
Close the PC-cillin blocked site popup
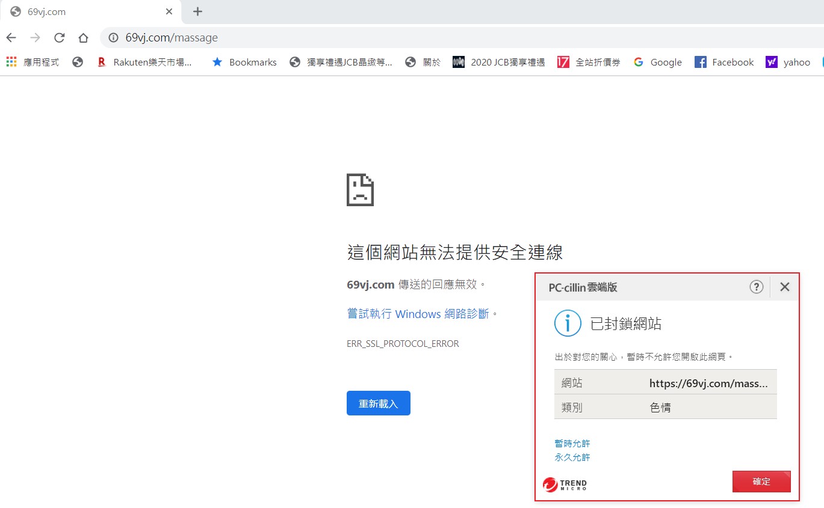(784, 287)
